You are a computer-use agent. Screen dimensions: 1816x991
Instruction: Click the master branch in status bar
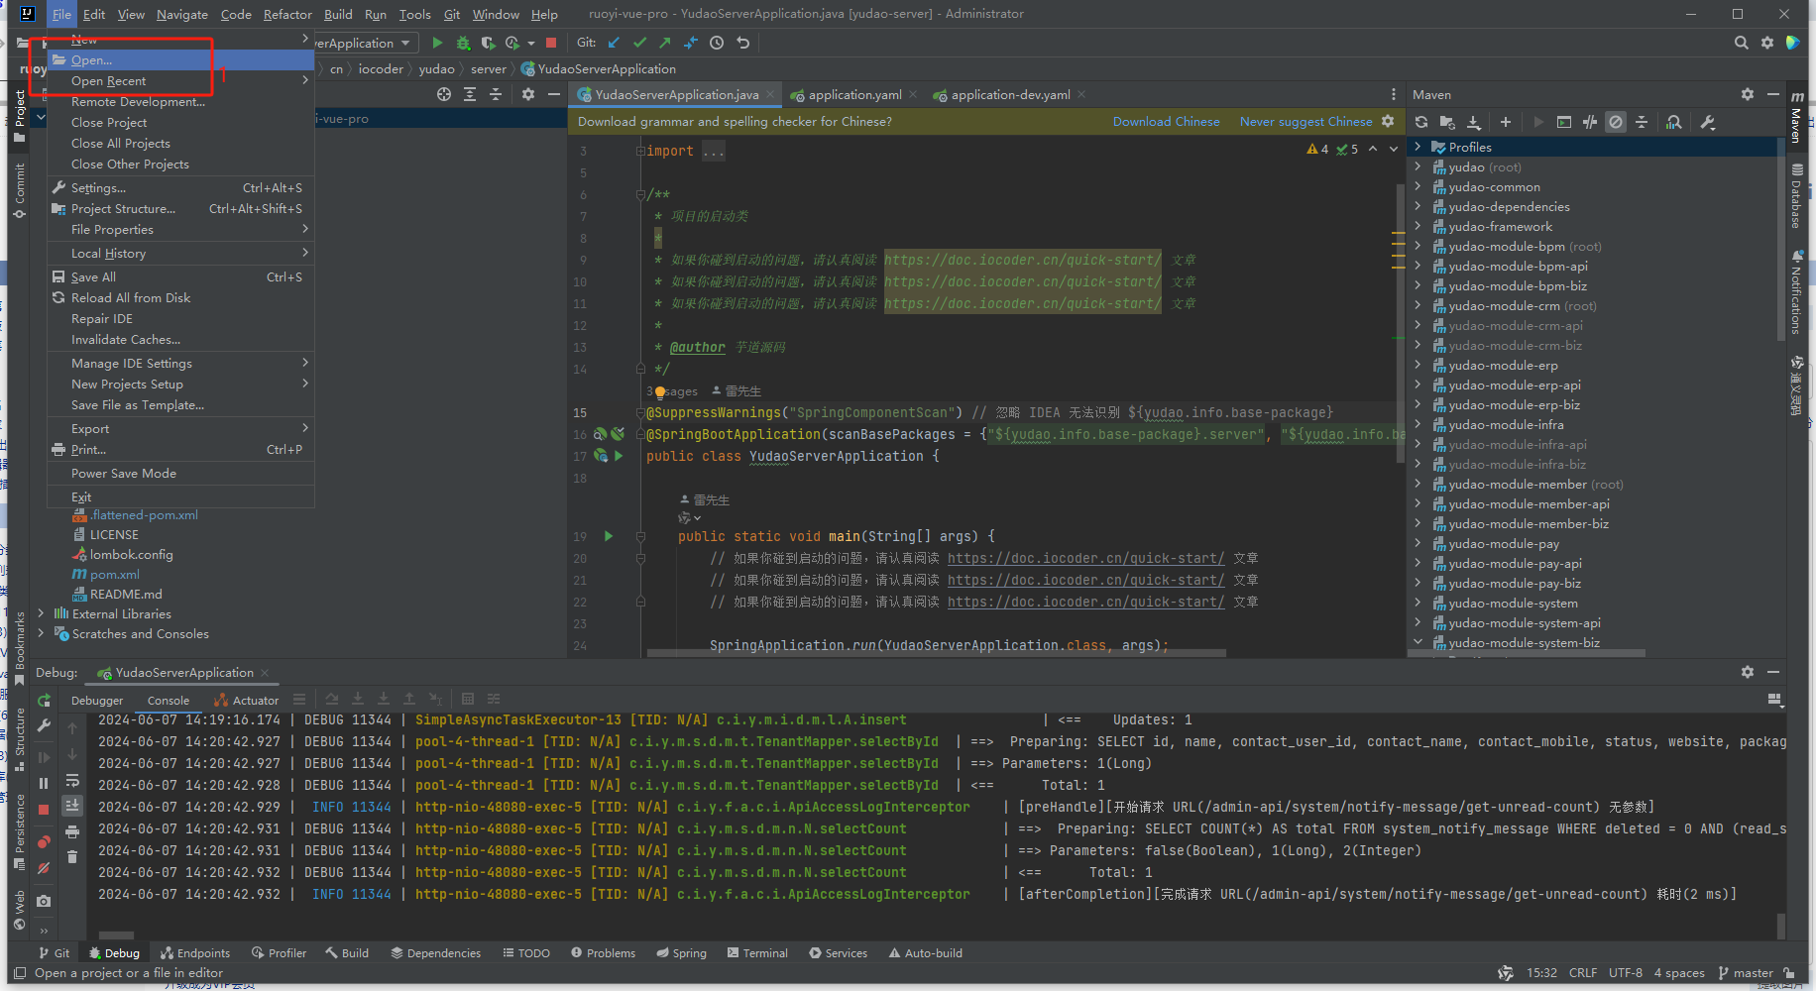click(1752, 973)
